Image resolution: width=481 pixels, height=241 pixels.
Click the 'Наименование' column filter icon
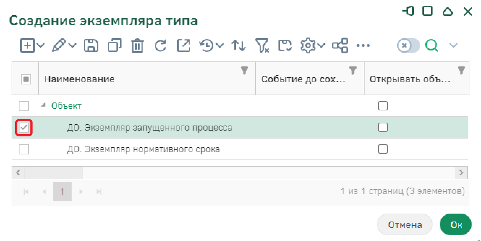pyautogui.click(x=244, y=70)
